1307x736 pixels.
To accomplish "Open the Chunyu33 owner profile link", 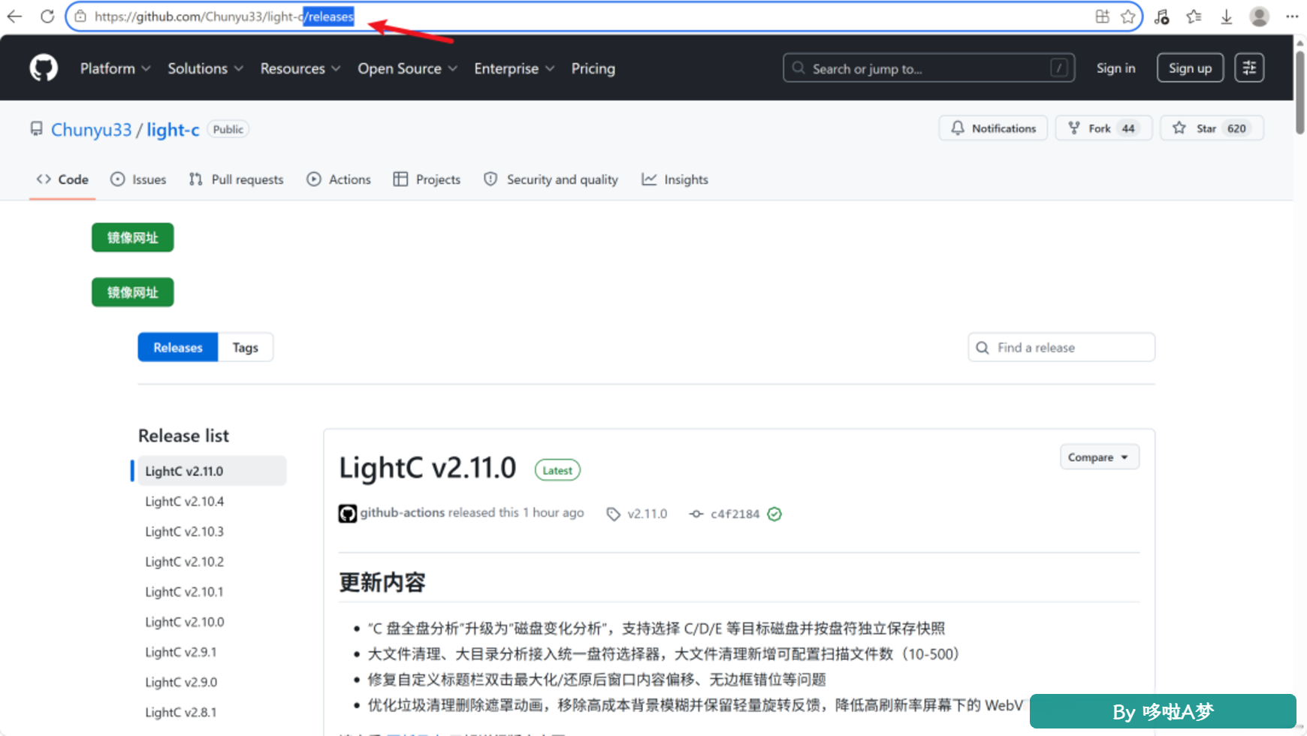I will tap(91, 130).
